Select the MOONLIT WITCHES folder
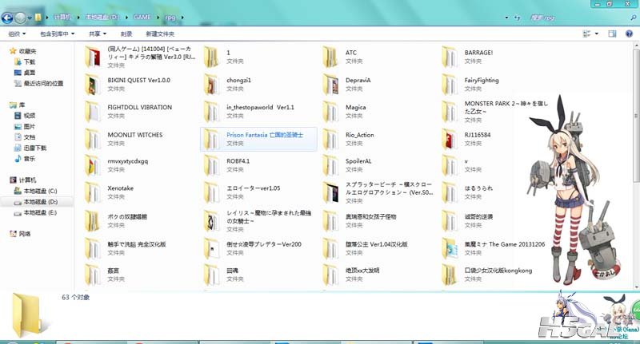Viewport: 640px width, 344px height. pyautogui.click(x=134, y=135)
